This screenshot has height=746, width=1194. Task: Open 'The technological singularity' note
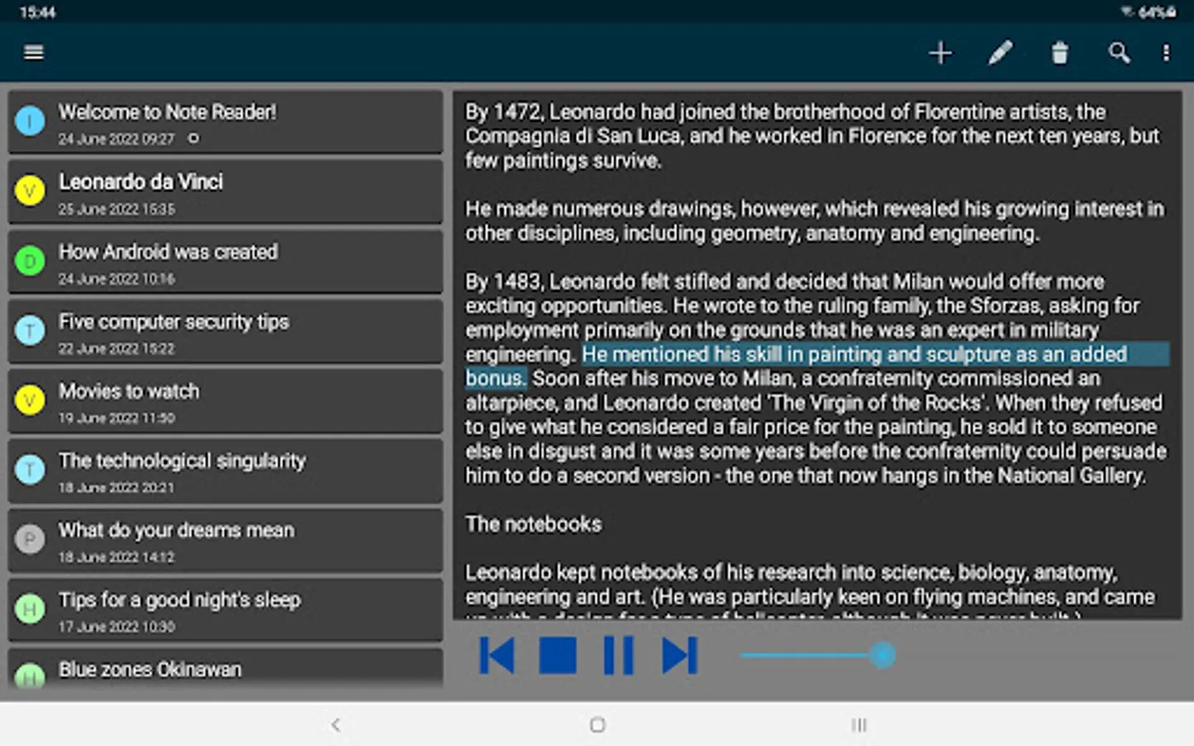coord(226,470)
